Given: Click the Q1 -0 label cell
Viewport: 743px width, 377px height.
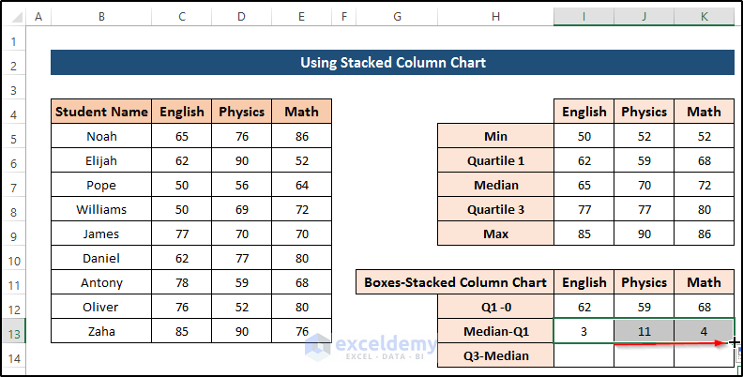Looking at the screenshot, I should click(495, 307).
